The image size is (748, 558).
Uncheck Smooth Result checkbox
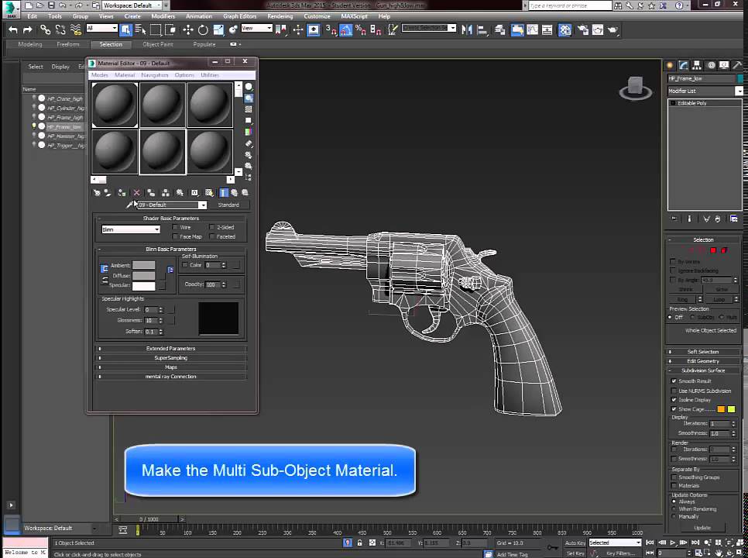click(674, 381)
